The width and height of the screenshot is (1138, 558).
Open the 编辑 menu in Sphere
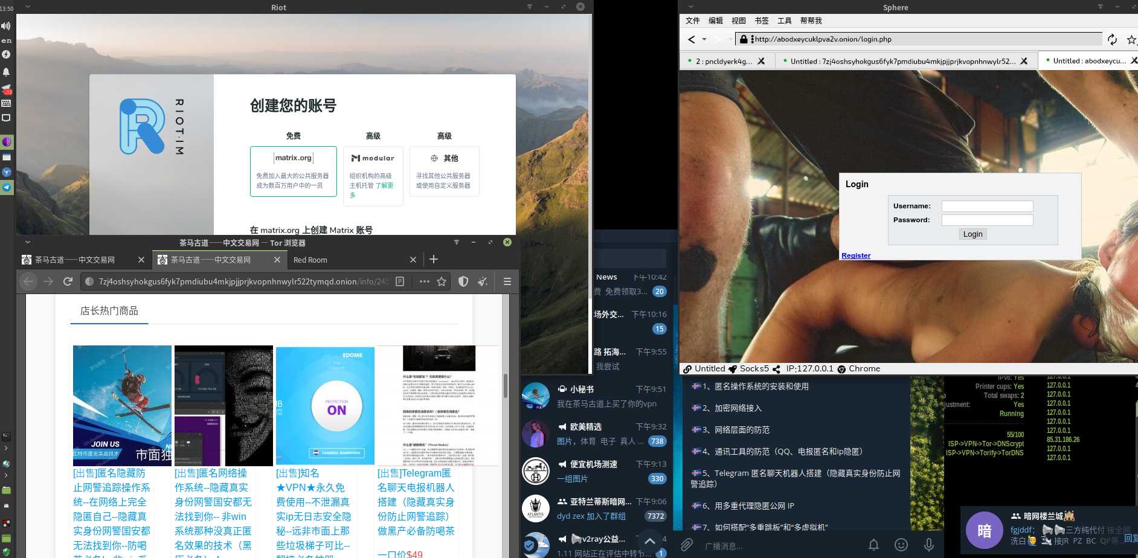(x=716, y=21)
